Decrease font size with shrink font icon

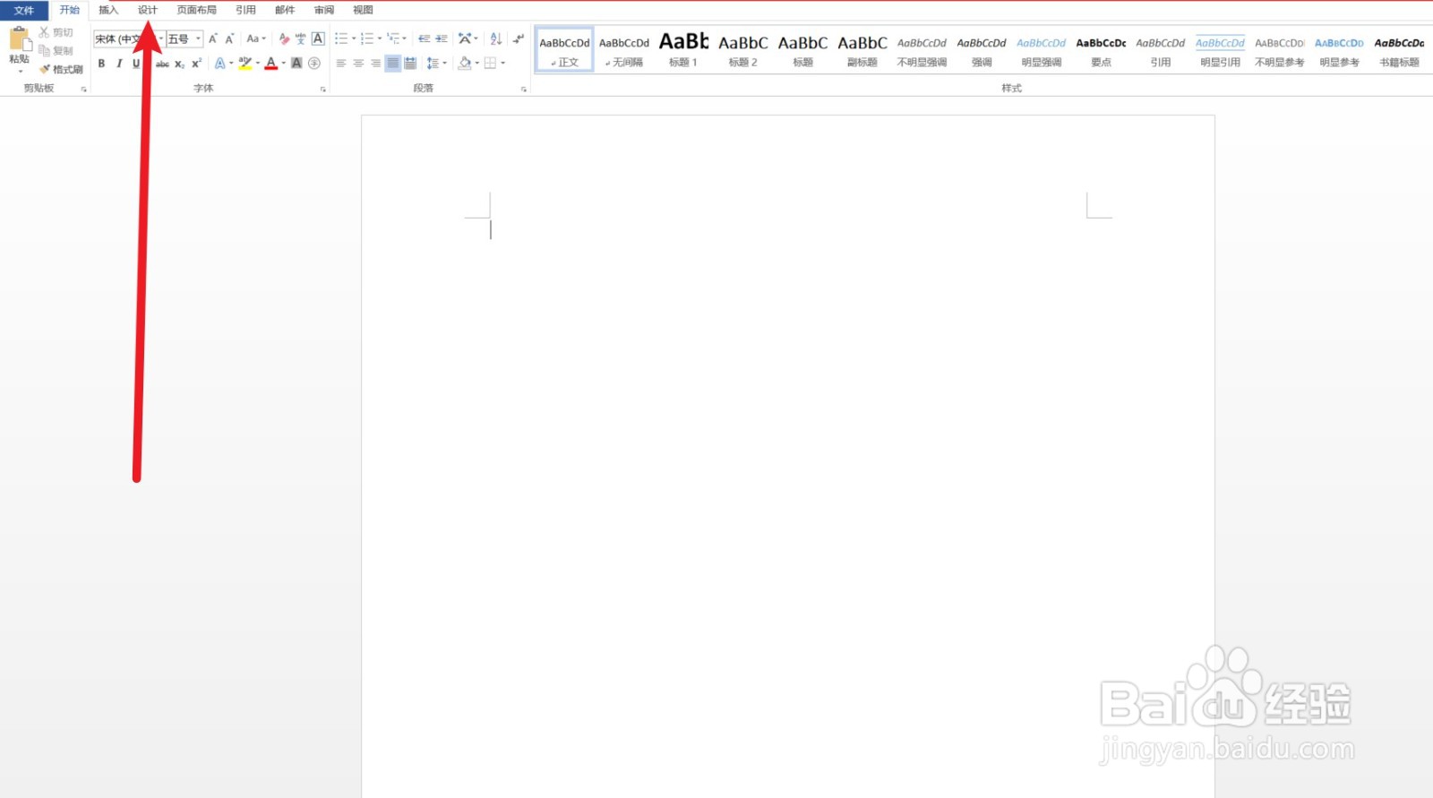click(x=230, y=39)
